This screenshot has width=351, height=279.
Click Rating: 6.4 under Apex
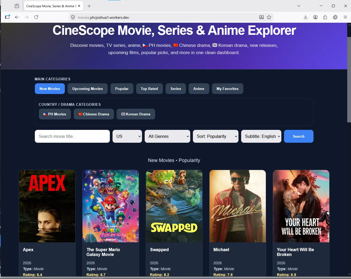coord(33,275)
